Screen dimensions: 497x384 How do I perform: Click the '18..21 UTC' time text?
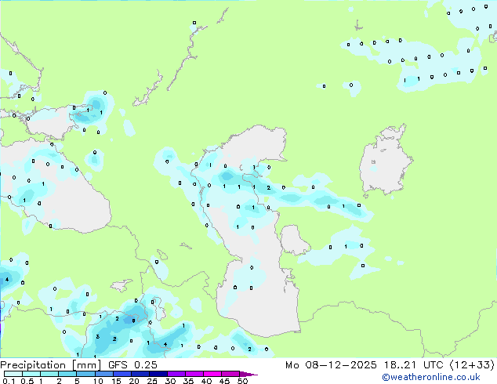[x=413, y=365]
